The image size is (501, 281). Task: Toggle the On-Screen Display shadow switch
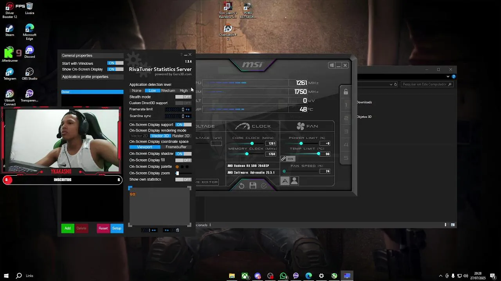pyautogui.click(x=183, y=154)
